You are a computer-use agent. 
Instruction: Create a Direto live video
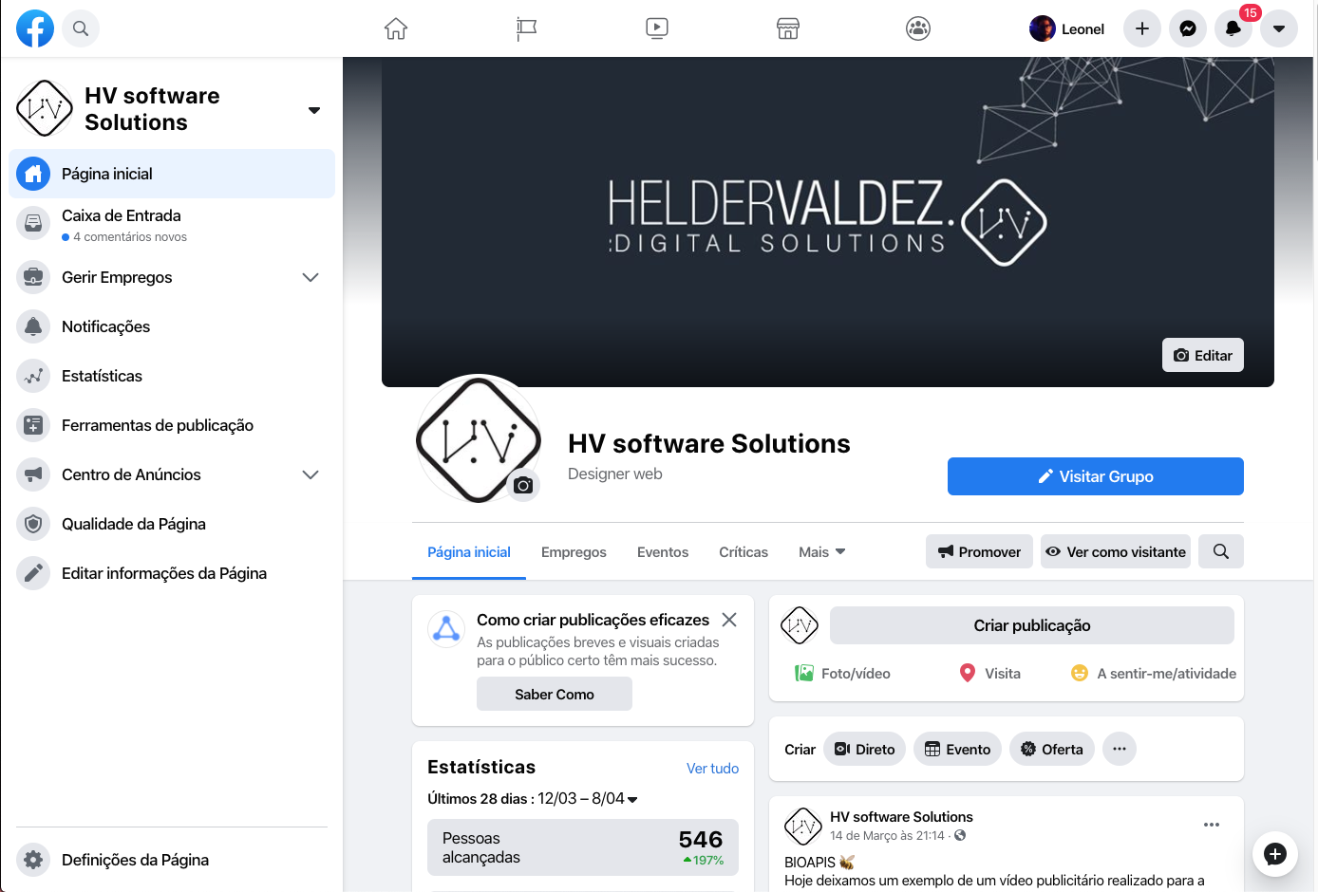click(865, 749)
